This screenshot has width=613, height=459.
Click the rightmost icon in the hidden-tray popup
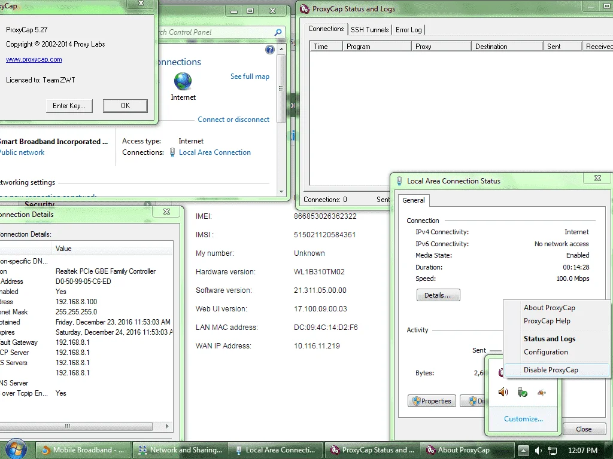(541, 392)
